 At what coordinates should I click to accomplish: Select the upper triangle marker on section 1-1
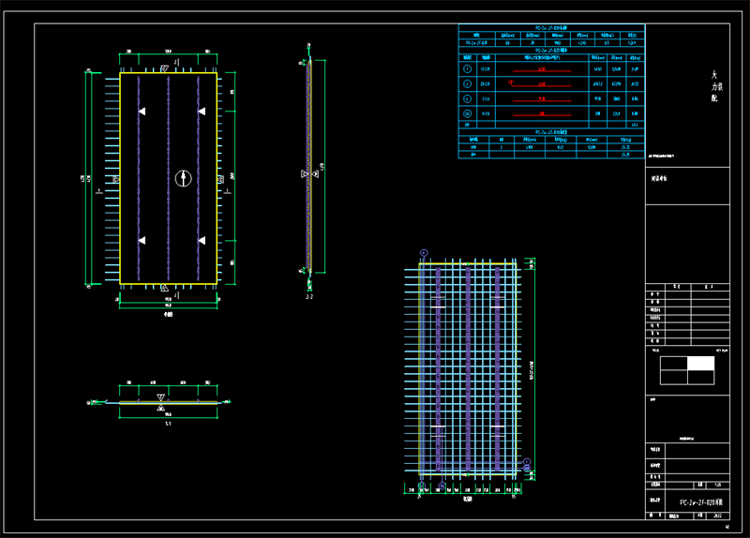(x=160, y=397)
